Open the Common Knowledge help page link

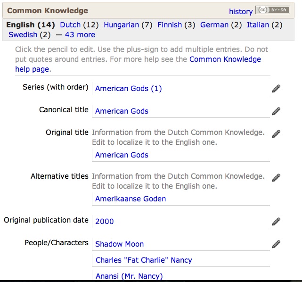[x=138, y=64]
